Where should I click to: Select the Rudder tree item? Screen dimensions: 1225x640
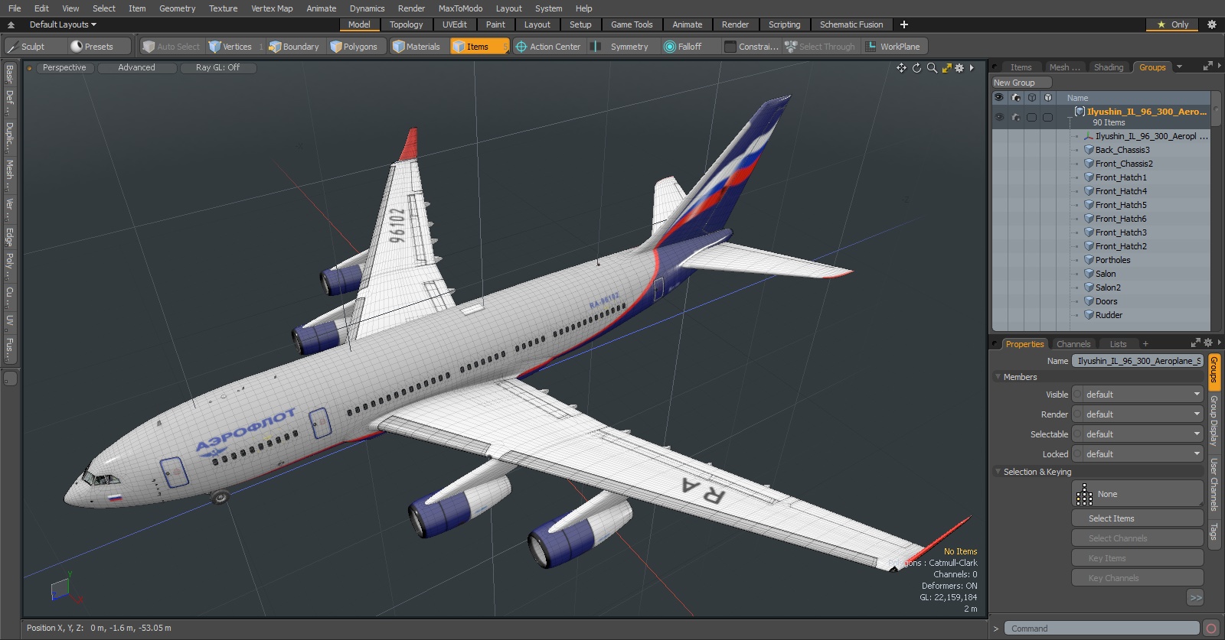pyautogui.click(x=1109, y=315)
